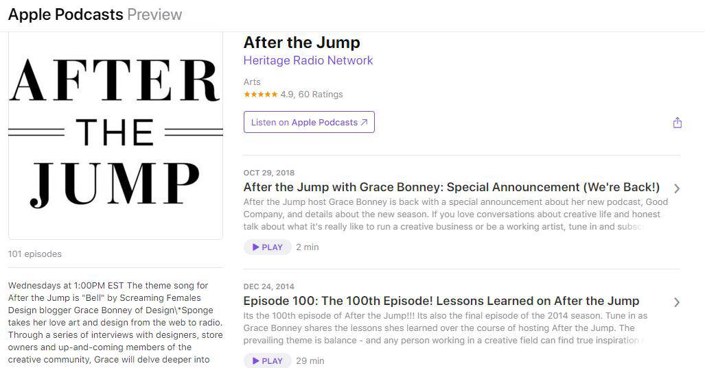The image size is (705, 368).
Task: Click the Arts category label
Action: (252, 82)
